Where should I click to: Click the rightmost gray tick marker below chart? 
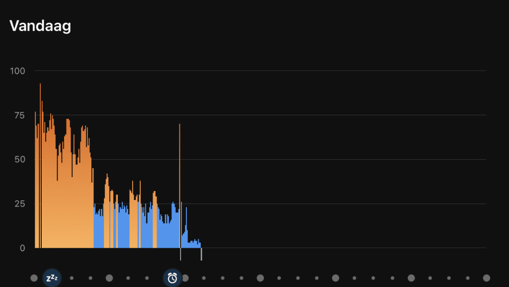201,254
